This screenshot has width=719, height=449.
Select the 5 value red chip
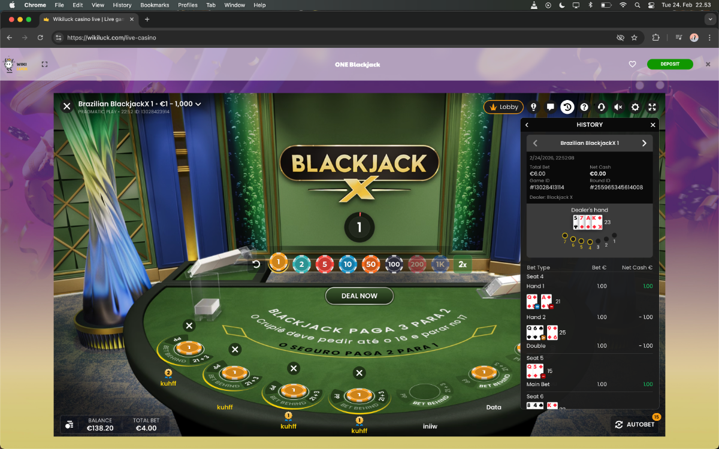[325, 264]
